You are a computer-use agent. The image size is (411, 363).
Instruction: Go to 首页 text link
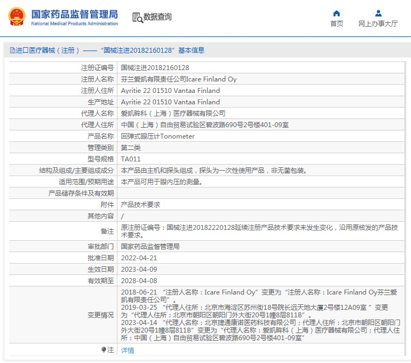coord(337,24)
